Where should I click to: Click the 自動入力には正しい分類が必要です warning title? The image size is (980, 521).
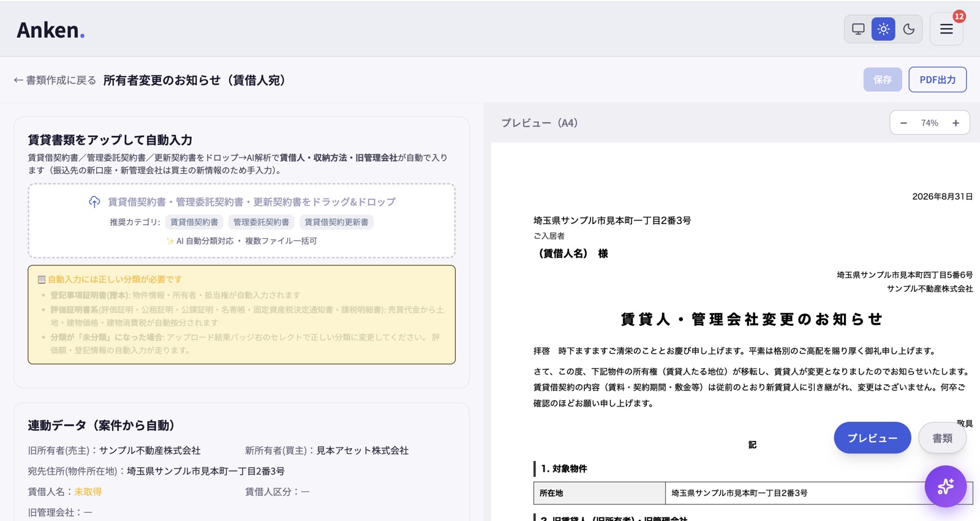(x=115, y=279)
